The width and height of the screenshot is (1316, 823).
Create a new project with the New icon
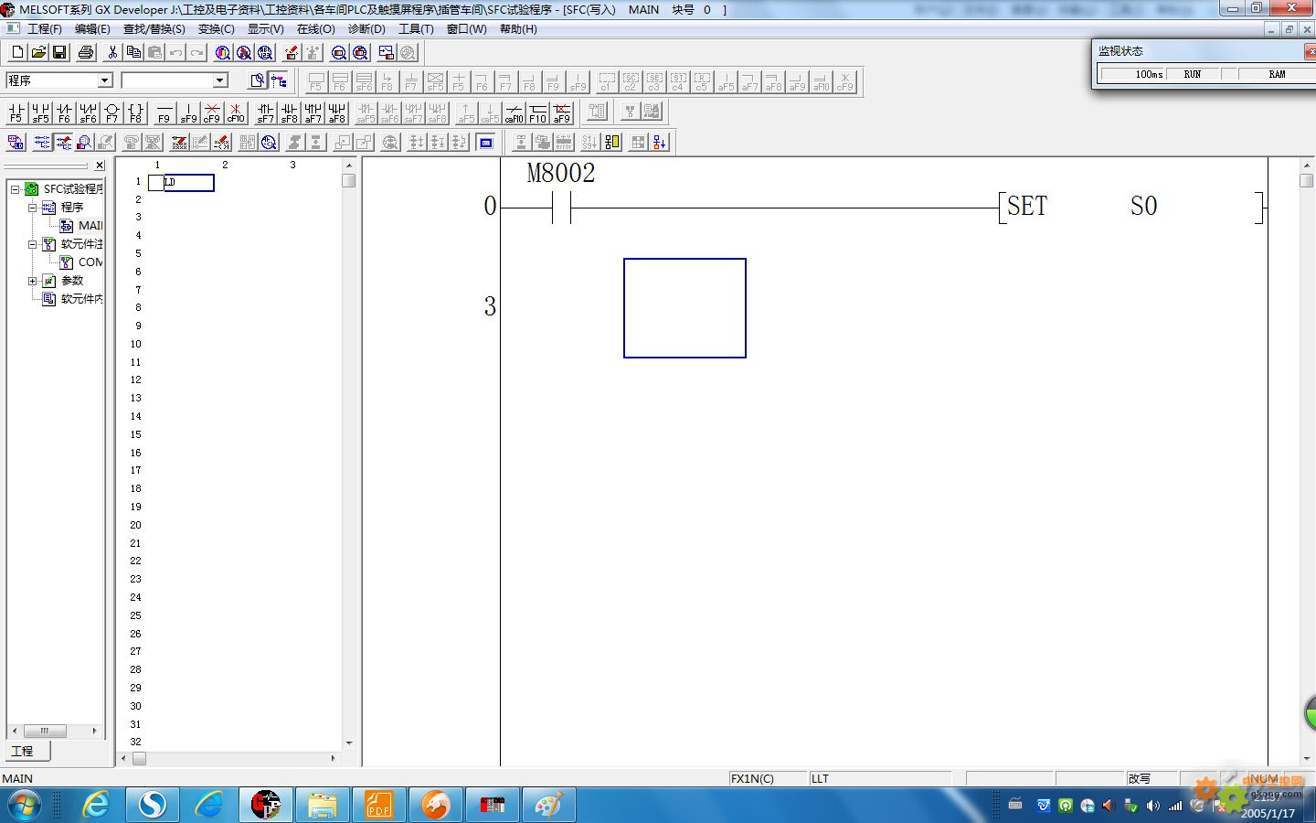click(x=16, y=53)
